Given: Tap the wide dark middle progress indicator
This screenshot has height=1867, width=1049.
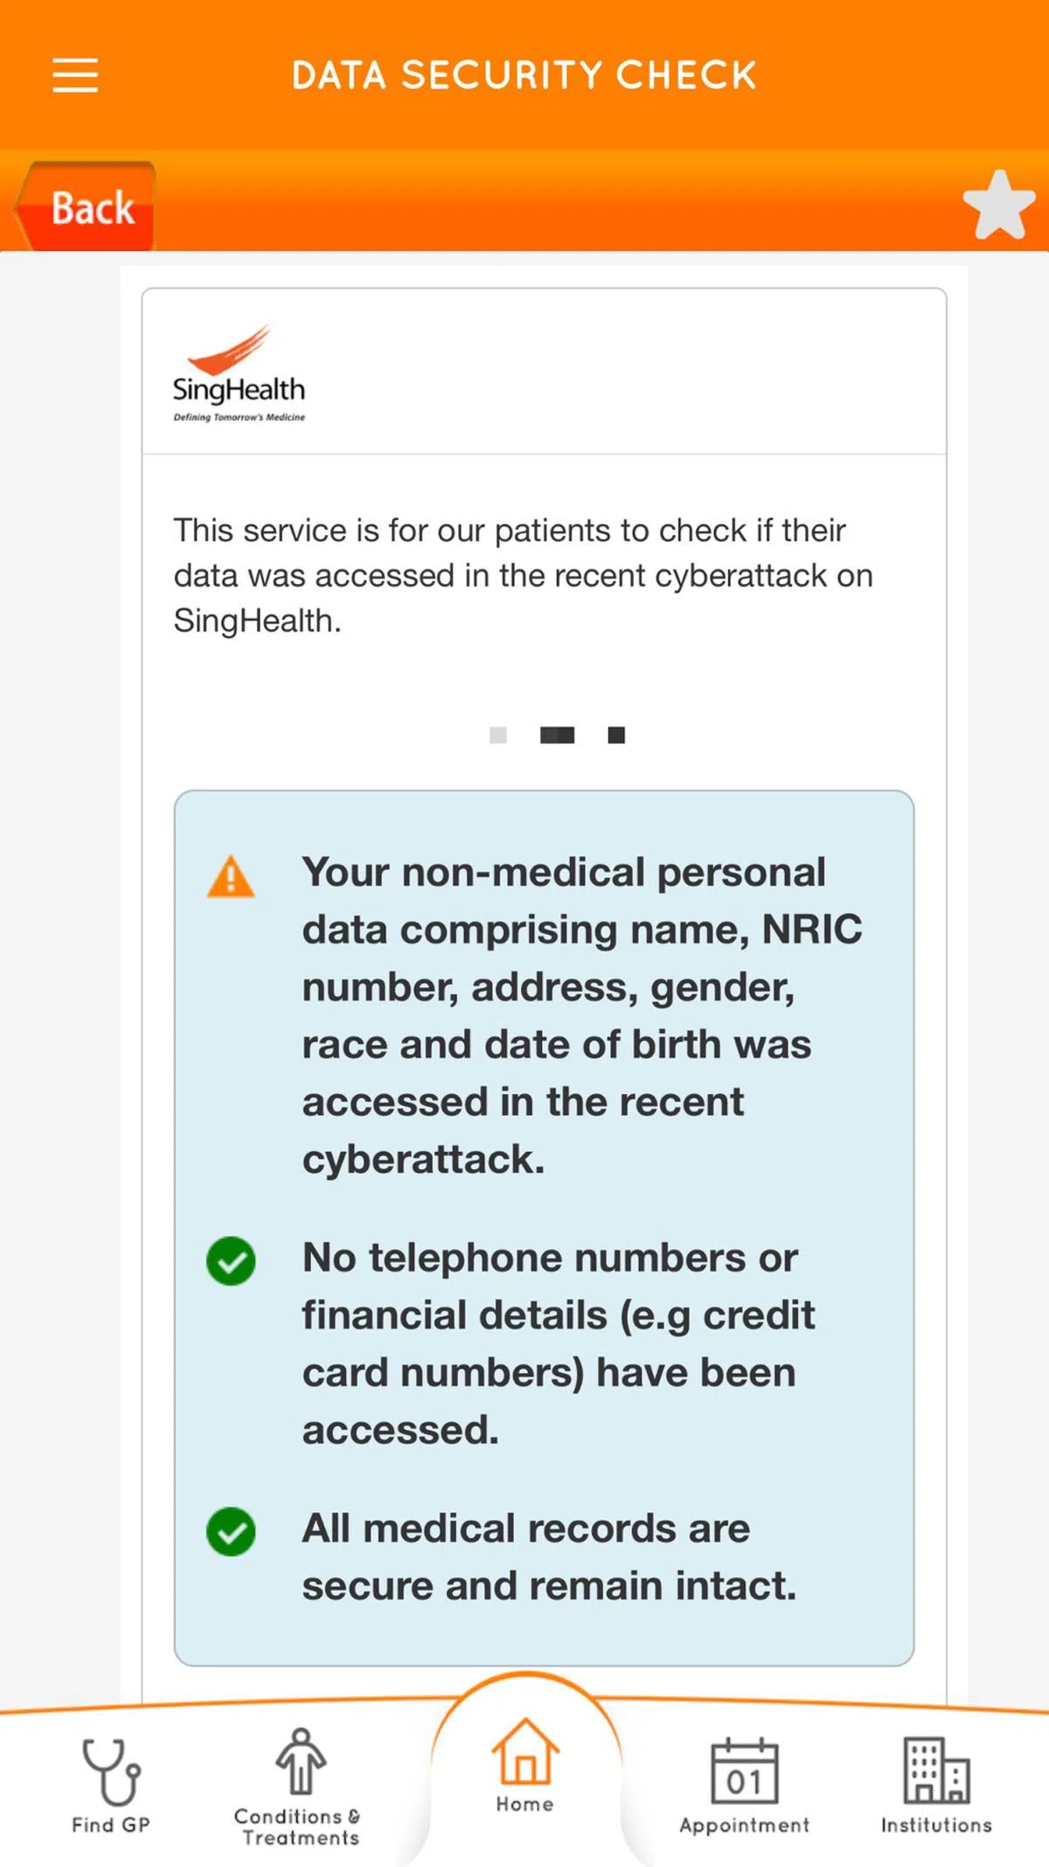Looking at the screenshot, I should tap(557, 735).
